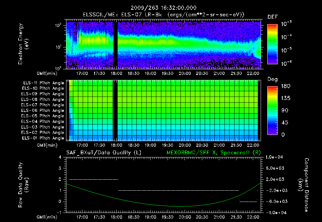Select the ELS-03 Pitch Angle row label
Viewport: 322px width, 222px height.
[x=43, y=127]
